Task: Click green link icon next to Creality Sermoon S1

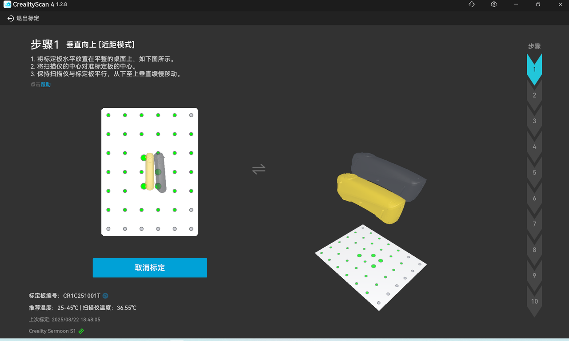Action: pos(81,331)
